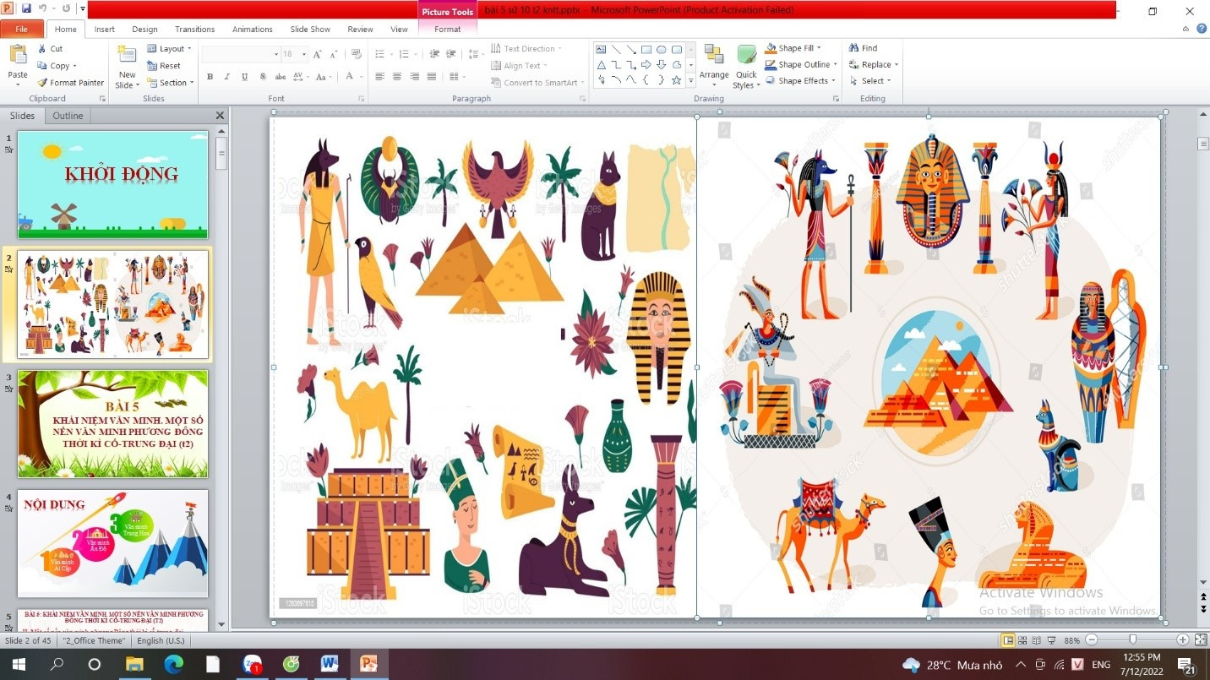Save the presentation from Quick Access Toolbar
This screenshot has width=1210, height=680.
click(26, 9)
